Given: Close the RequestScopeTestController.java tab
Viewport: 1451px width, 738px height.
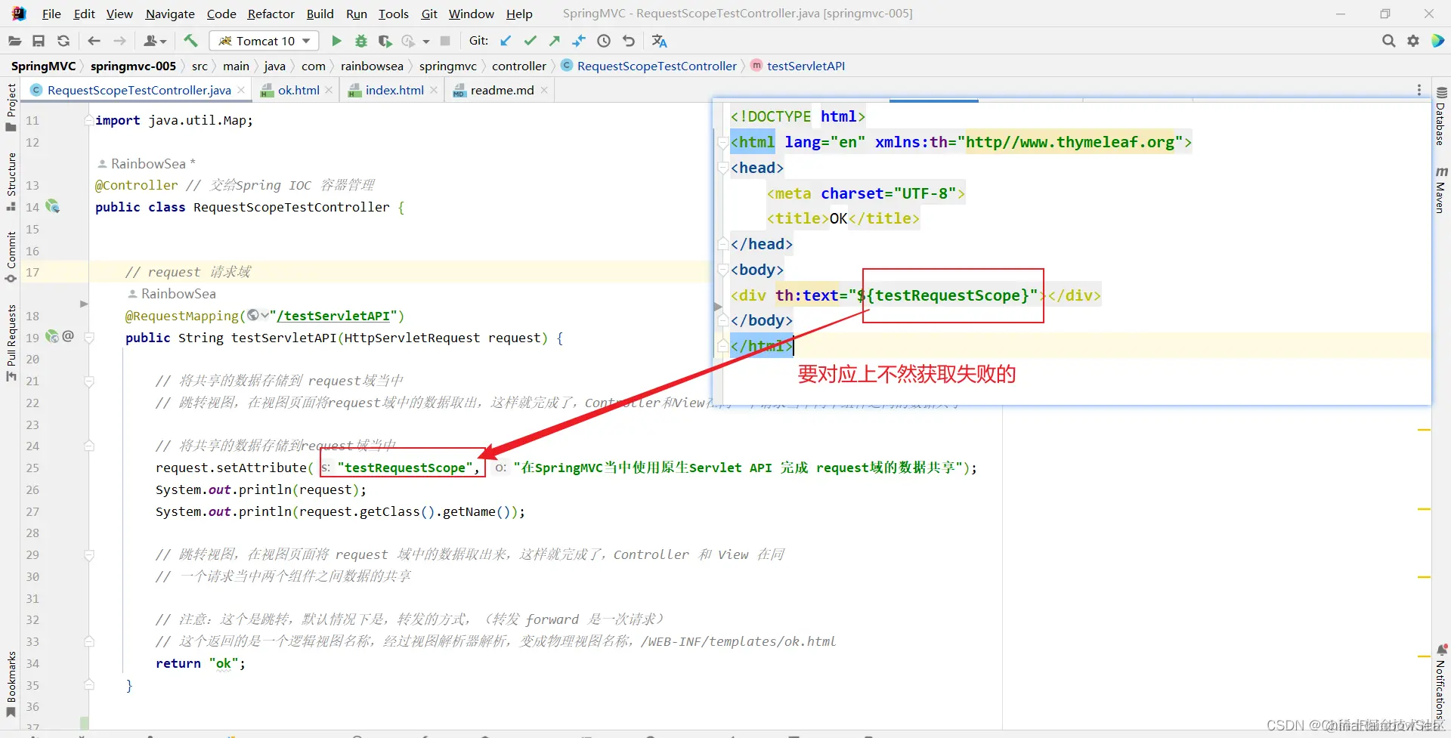Looking at the screenshot, I should [241, 90].
